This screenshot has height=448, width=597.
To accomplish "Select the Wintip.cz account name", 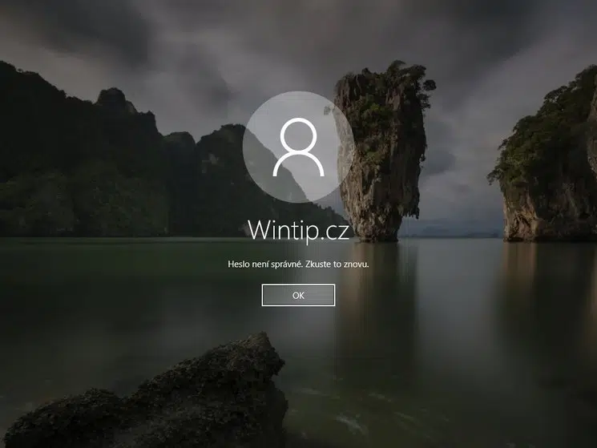I will (298, 230).
